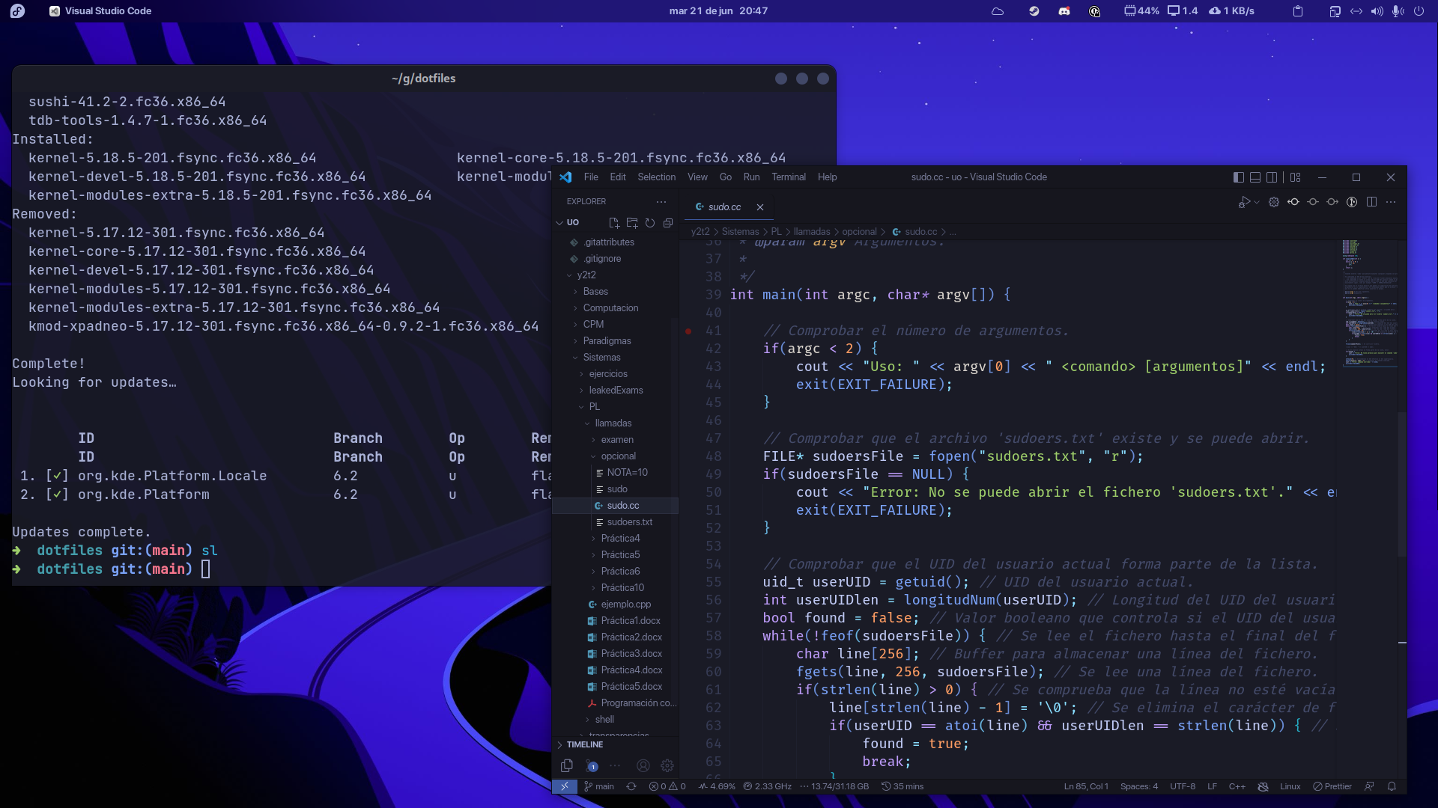Change encoding UTF-8 in status bar
Viewport: 1438px width, 808px height.
tap(1183, 786)
